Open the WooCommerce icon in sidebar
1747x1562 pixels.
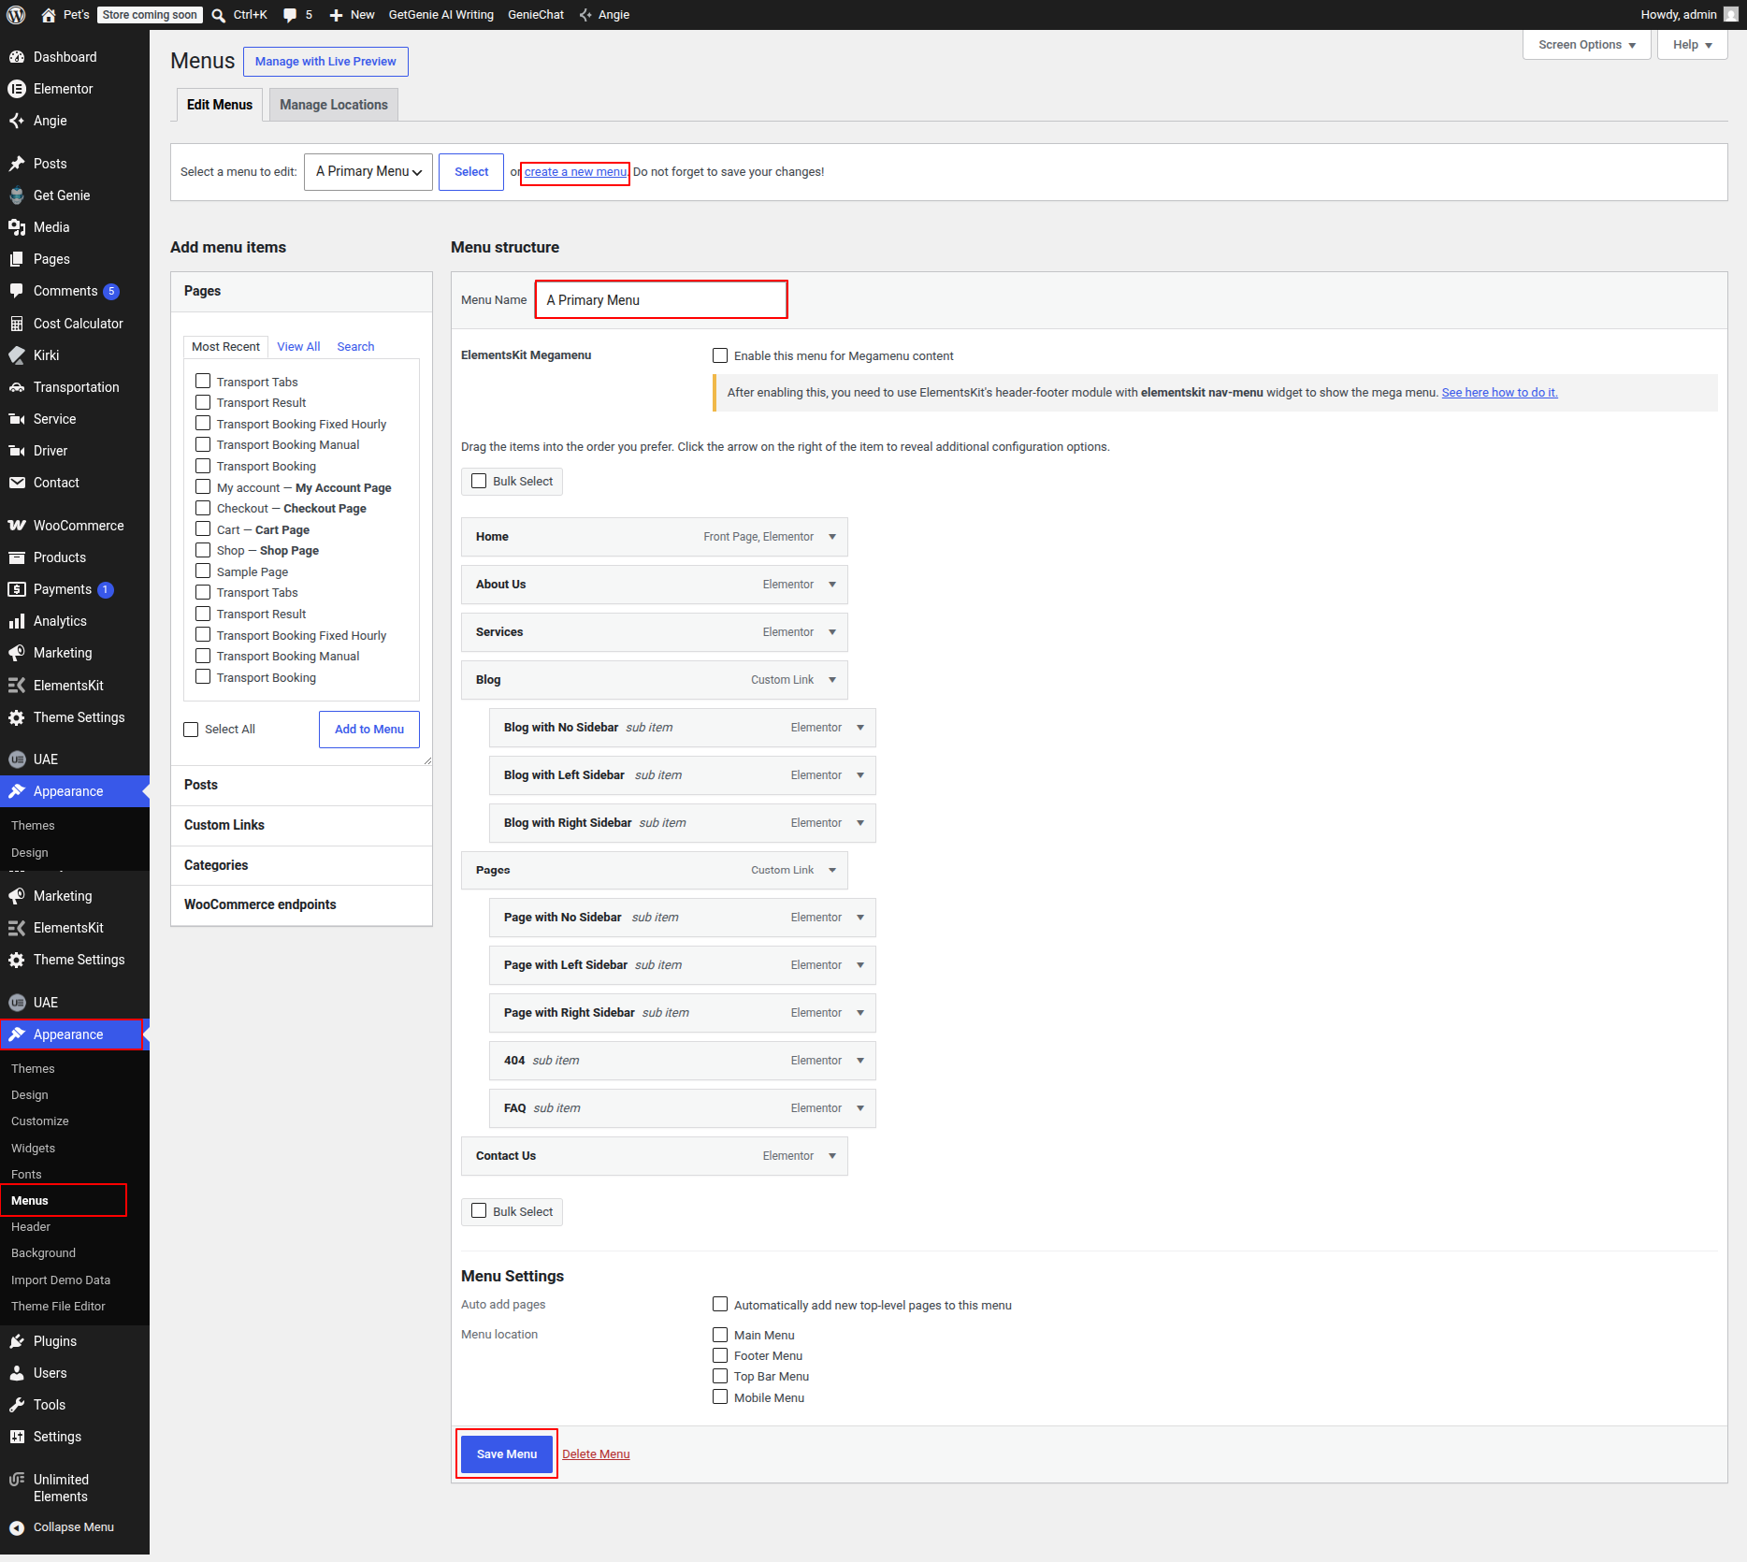tap(17, 526)
